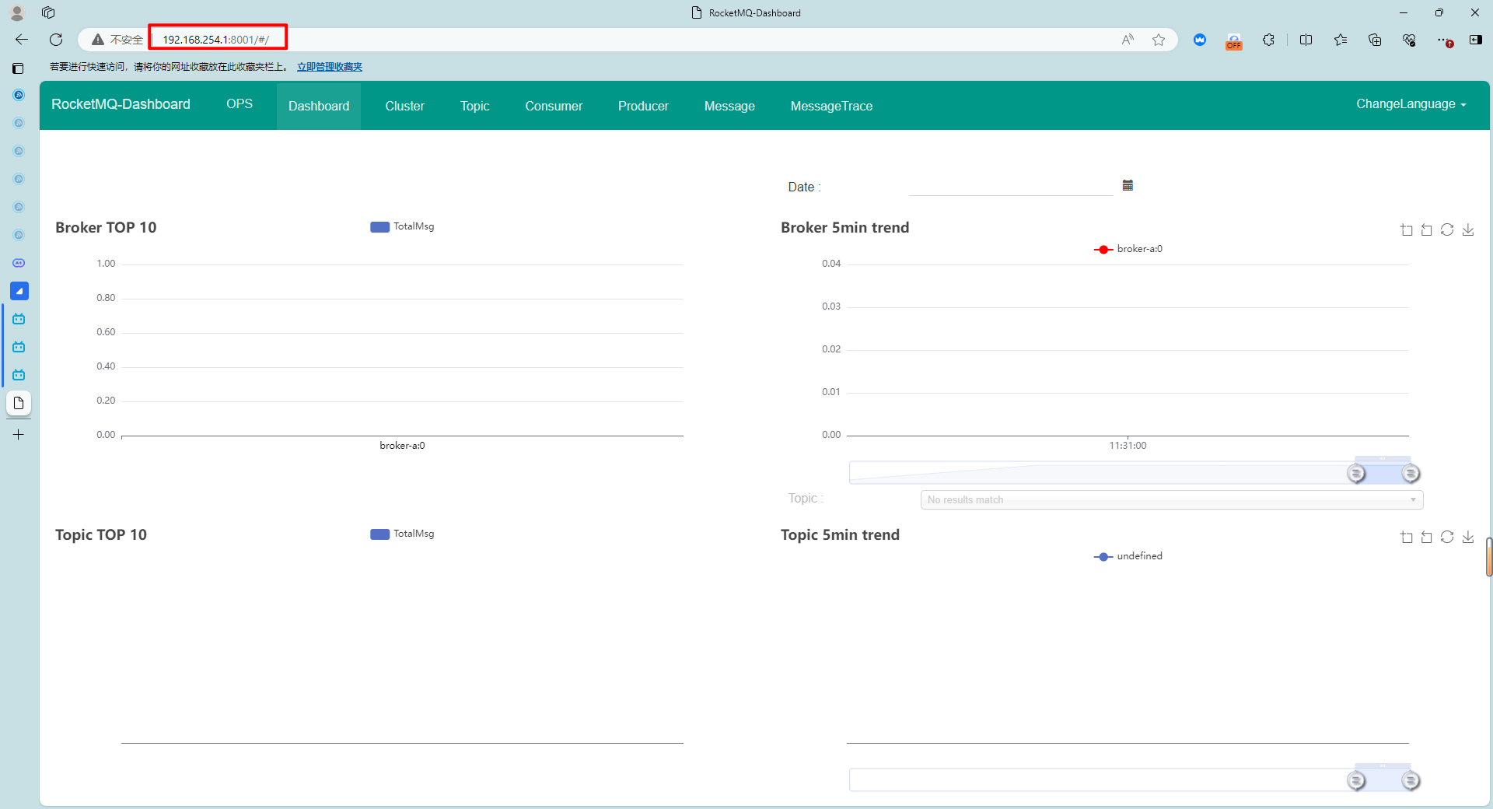Click the browser favorites star icon
This screenshot has height=809, width=1493.
coord(1159,40)
